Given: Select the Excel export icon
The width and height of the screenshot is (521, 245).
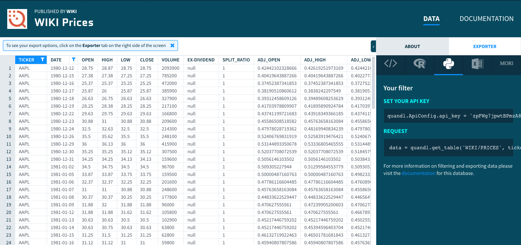Looking at the screenshot, I should [x=477, y=64].
